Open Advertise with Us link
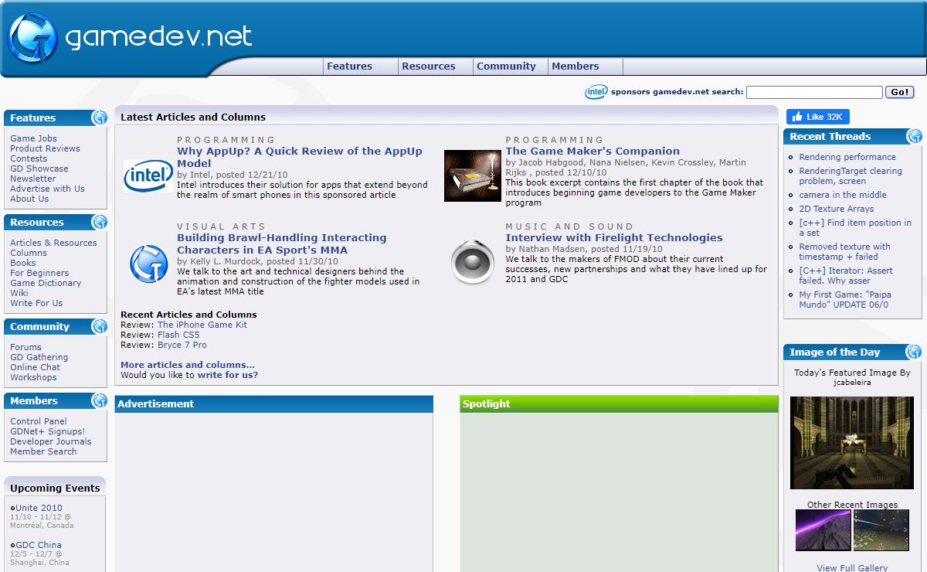This screenshot has height=572, width=927. coord(47,189)
